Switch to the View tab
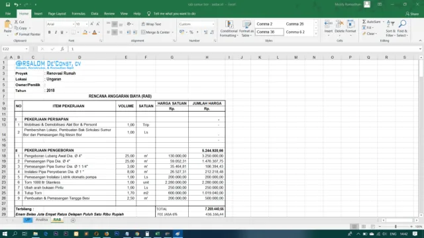 click(x=124, y=13)
